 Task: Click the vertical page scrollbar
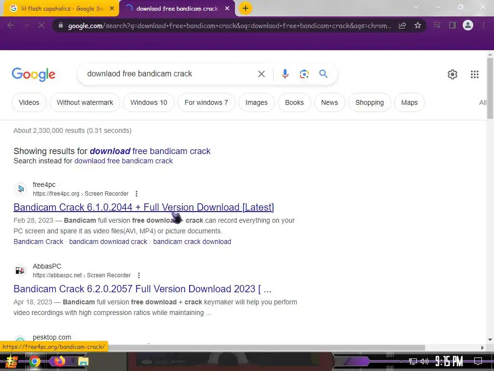[x=490, y=88]
